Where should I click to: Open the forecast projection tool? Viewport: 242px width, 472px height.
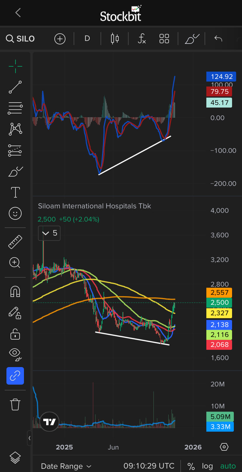pos(15,150)
